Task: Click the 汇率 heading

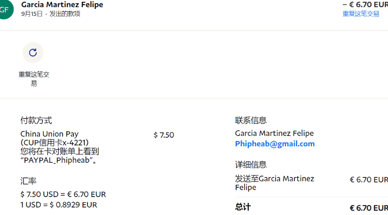Action: [x=28, y=181]
